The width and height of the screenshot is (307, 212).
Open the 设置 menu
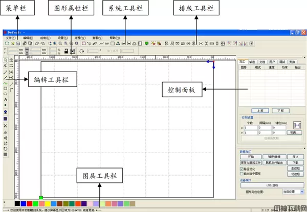[62, 38]
